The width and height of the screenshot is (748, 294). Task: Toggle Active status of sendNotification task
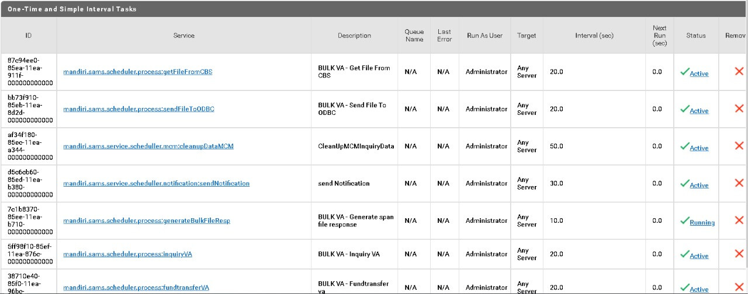(699, 185)
